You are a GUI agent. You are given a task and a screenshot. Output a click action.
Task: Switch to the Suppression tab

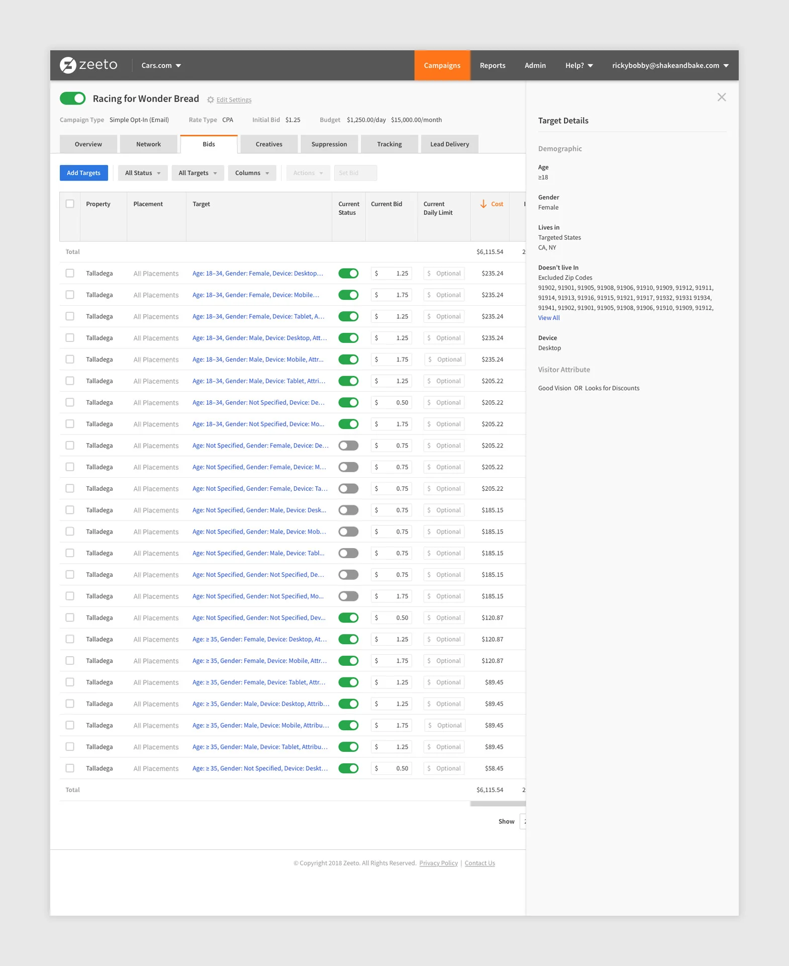pos(329,144)
